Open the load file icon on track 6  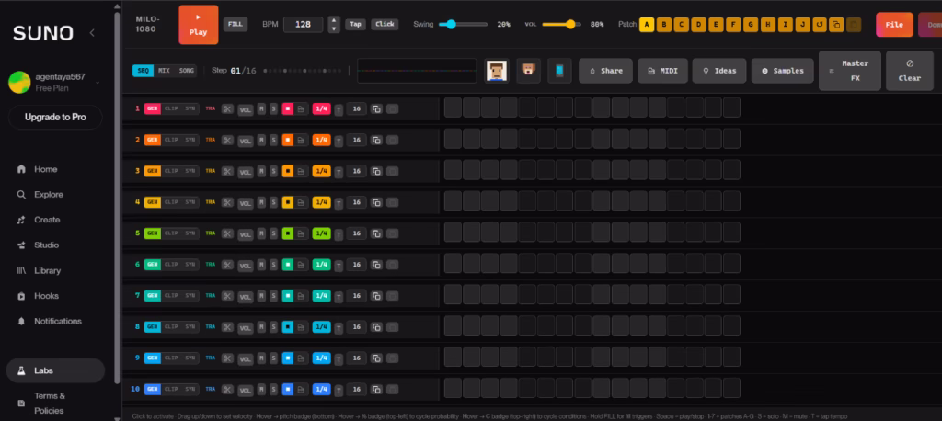(301, 264)
